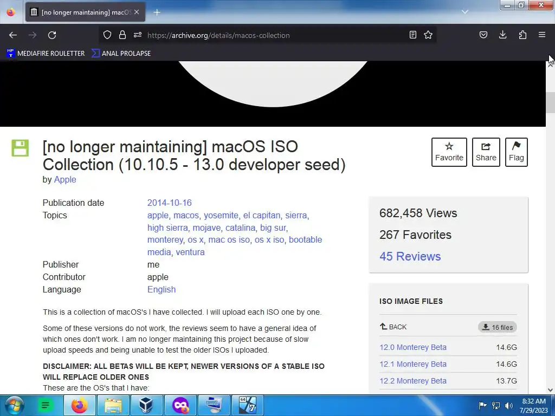Download the 12.2 Monterey Beta ISO
This screenshot has height=416, width=555.
tap(412, 381)
